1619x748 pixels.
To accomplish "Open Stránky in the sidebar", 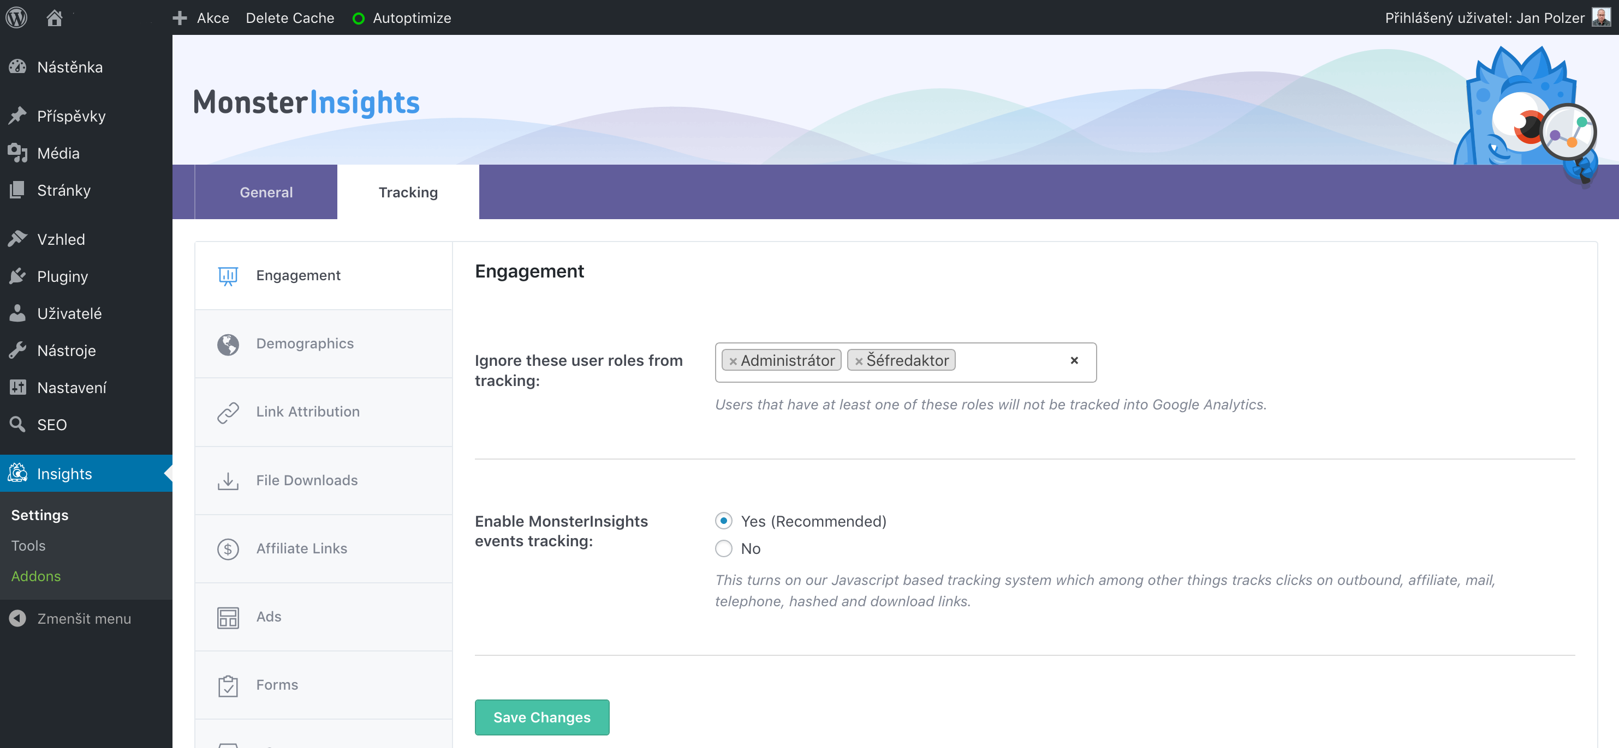I will click(63, 190).
